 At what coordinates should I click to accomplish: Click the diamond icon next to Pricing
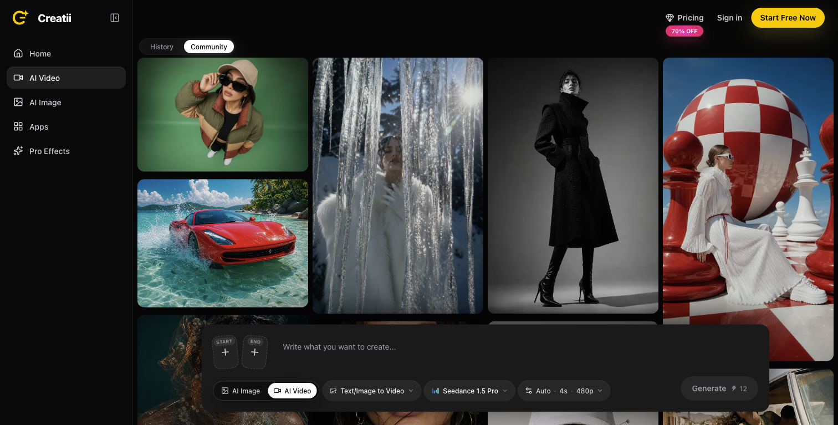tap(670, 18)
